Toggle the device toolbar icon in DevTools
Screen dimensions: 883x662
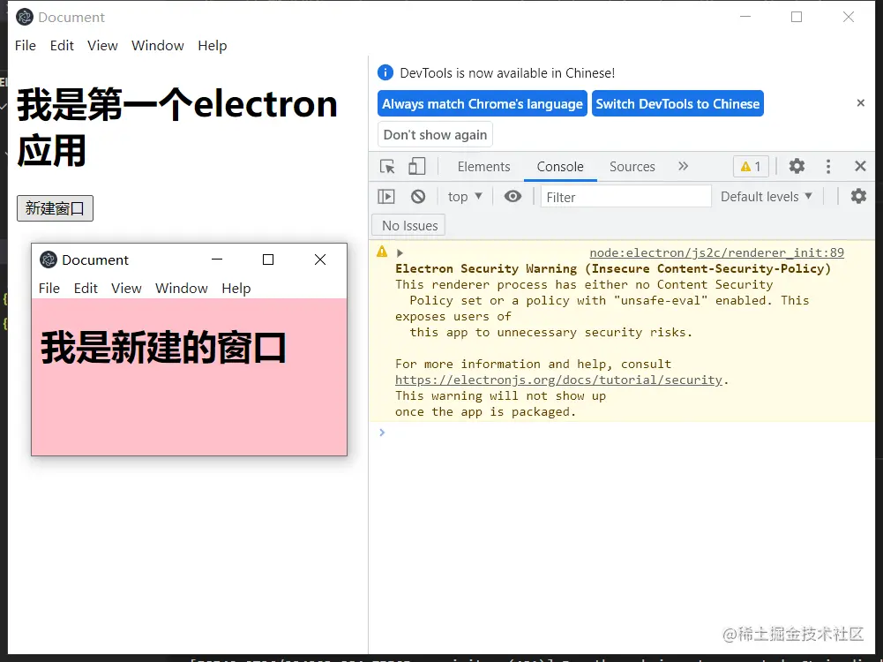coord(416,166)
